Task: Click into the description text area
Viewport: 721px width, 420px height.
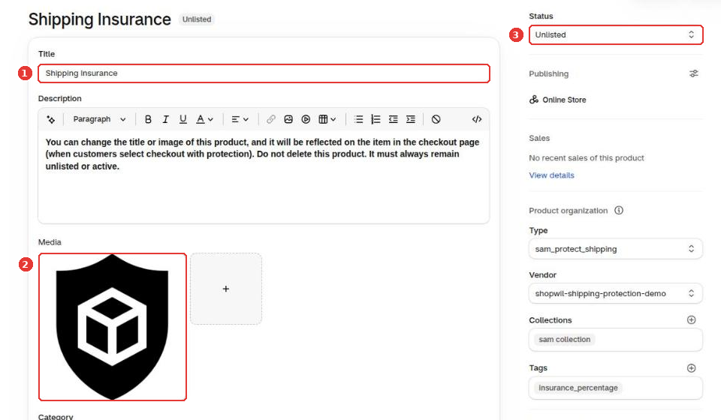Action: click(264, 177)
